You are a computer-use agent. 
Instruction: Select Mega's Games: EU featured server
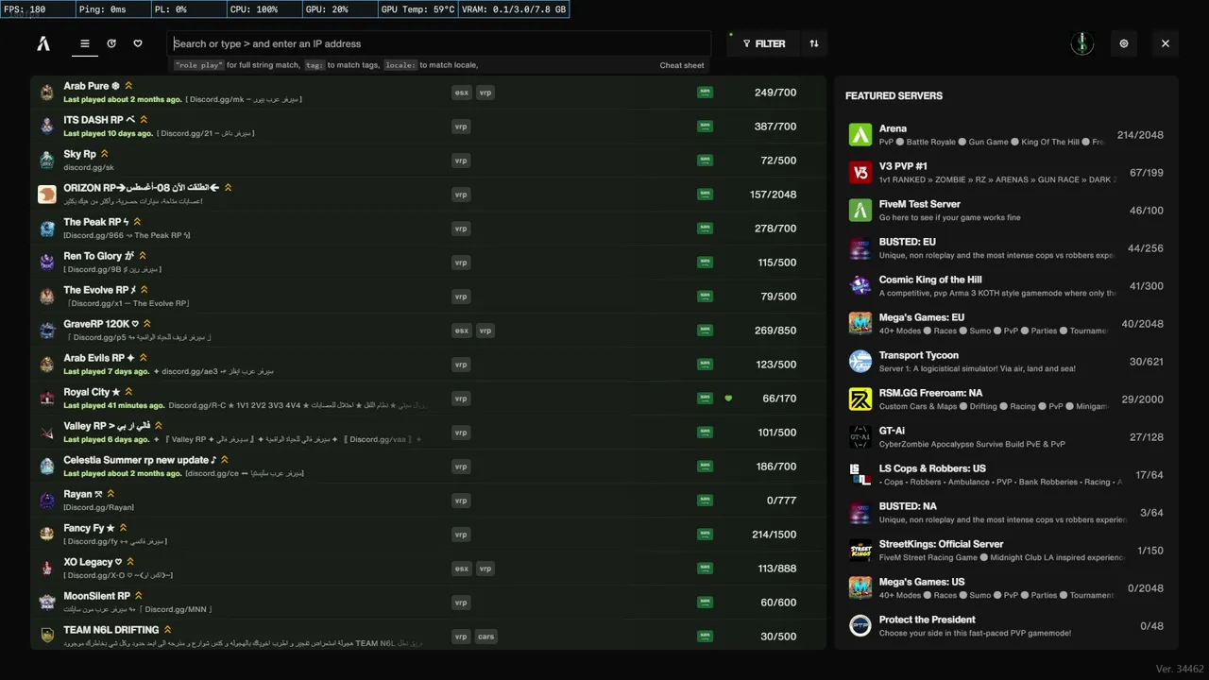(x=1008, y=324)
